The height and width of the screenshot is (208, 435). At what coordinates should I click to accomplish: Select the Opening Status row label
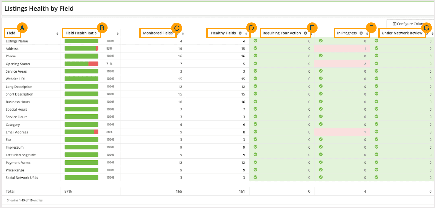click(18, 64)
